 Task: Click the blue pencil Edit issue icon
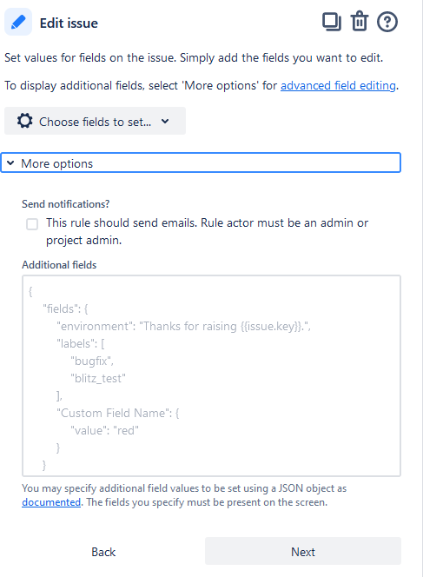18,23
